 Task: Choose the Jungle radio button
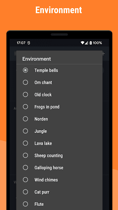point(25,131)
